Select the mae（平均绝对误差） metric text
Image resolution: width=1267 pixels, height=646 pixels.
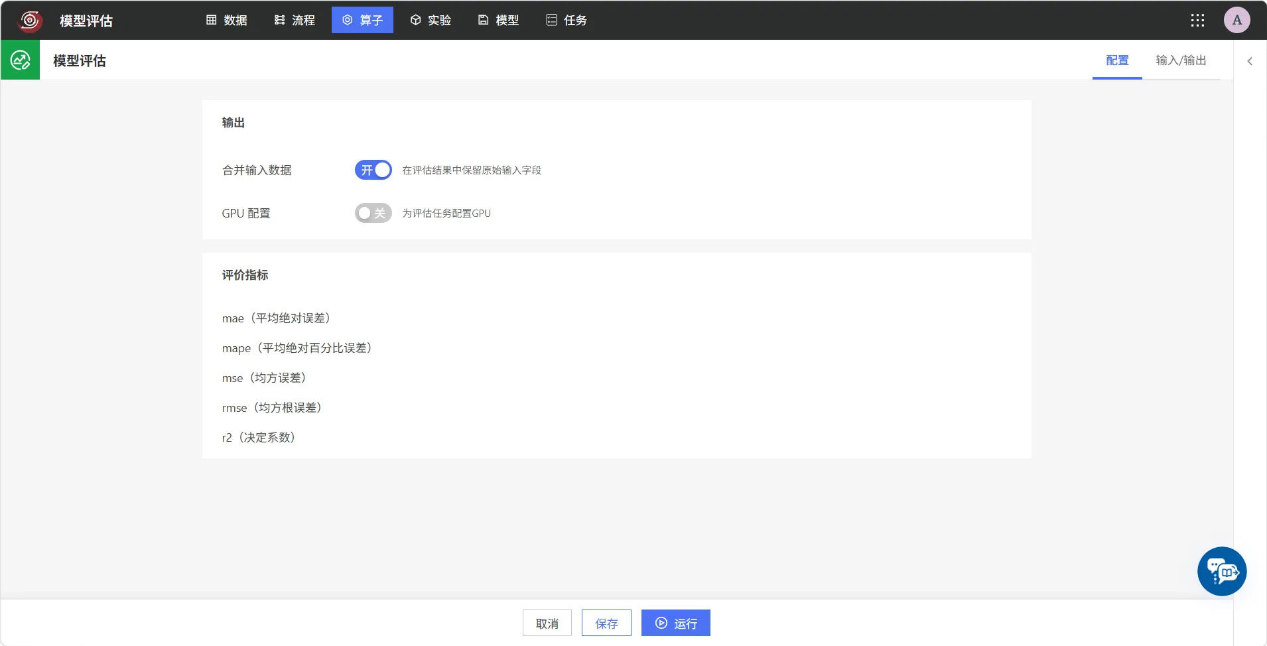pos(277,318)
